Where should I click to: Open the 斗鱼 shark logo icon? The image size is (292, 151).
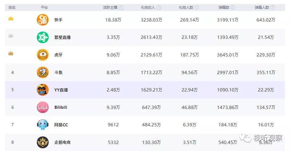coord(43,72)
